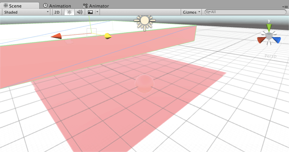The image size is (289, 152).
Task: Click the red move-handle arrow
Action: coord(56,36)
